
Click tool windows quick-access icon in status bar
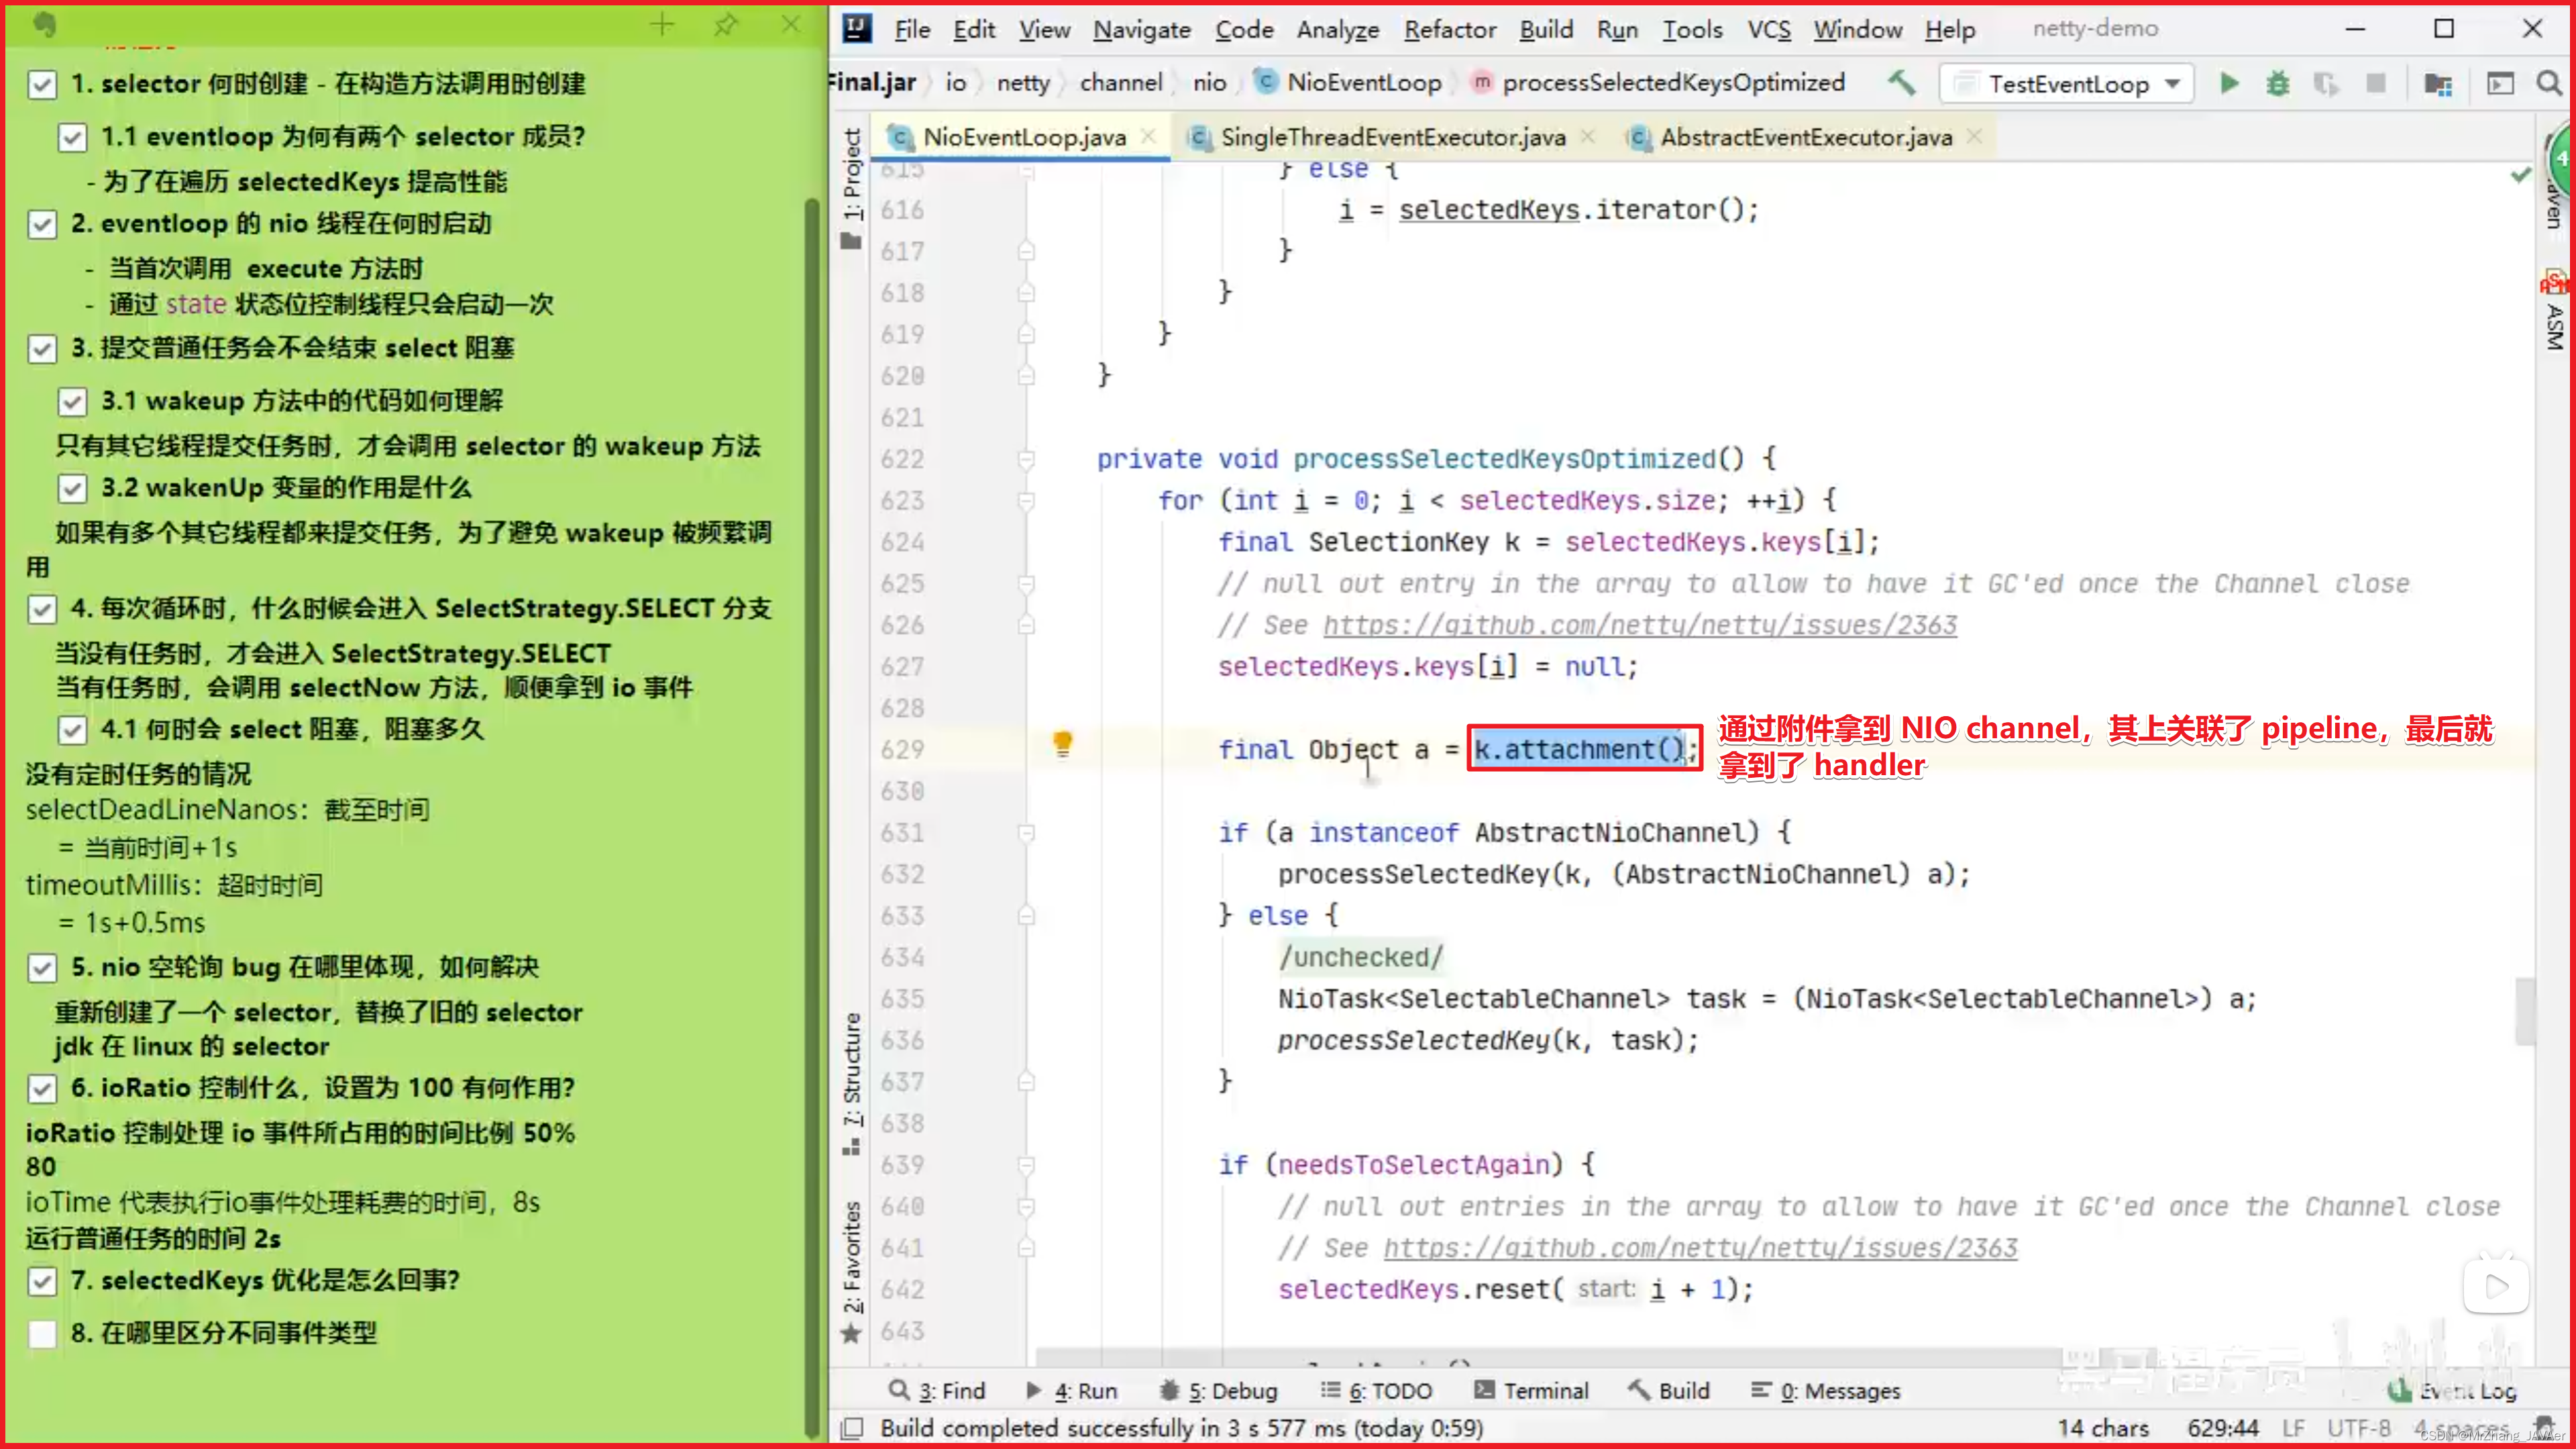[x=852, y=1428]
